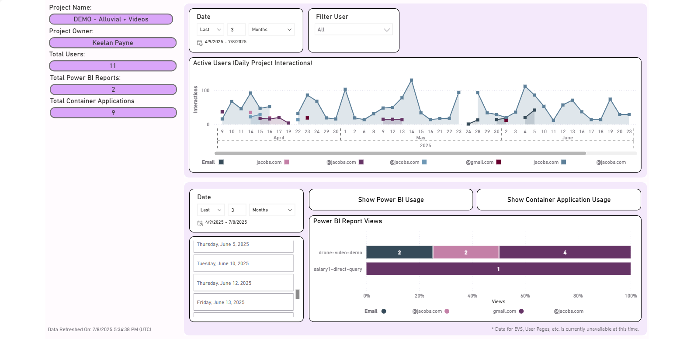This screenshot has width=694, height=339.
Task: Click dark square legend marker next to Email
Action: [x=221, y=162]
